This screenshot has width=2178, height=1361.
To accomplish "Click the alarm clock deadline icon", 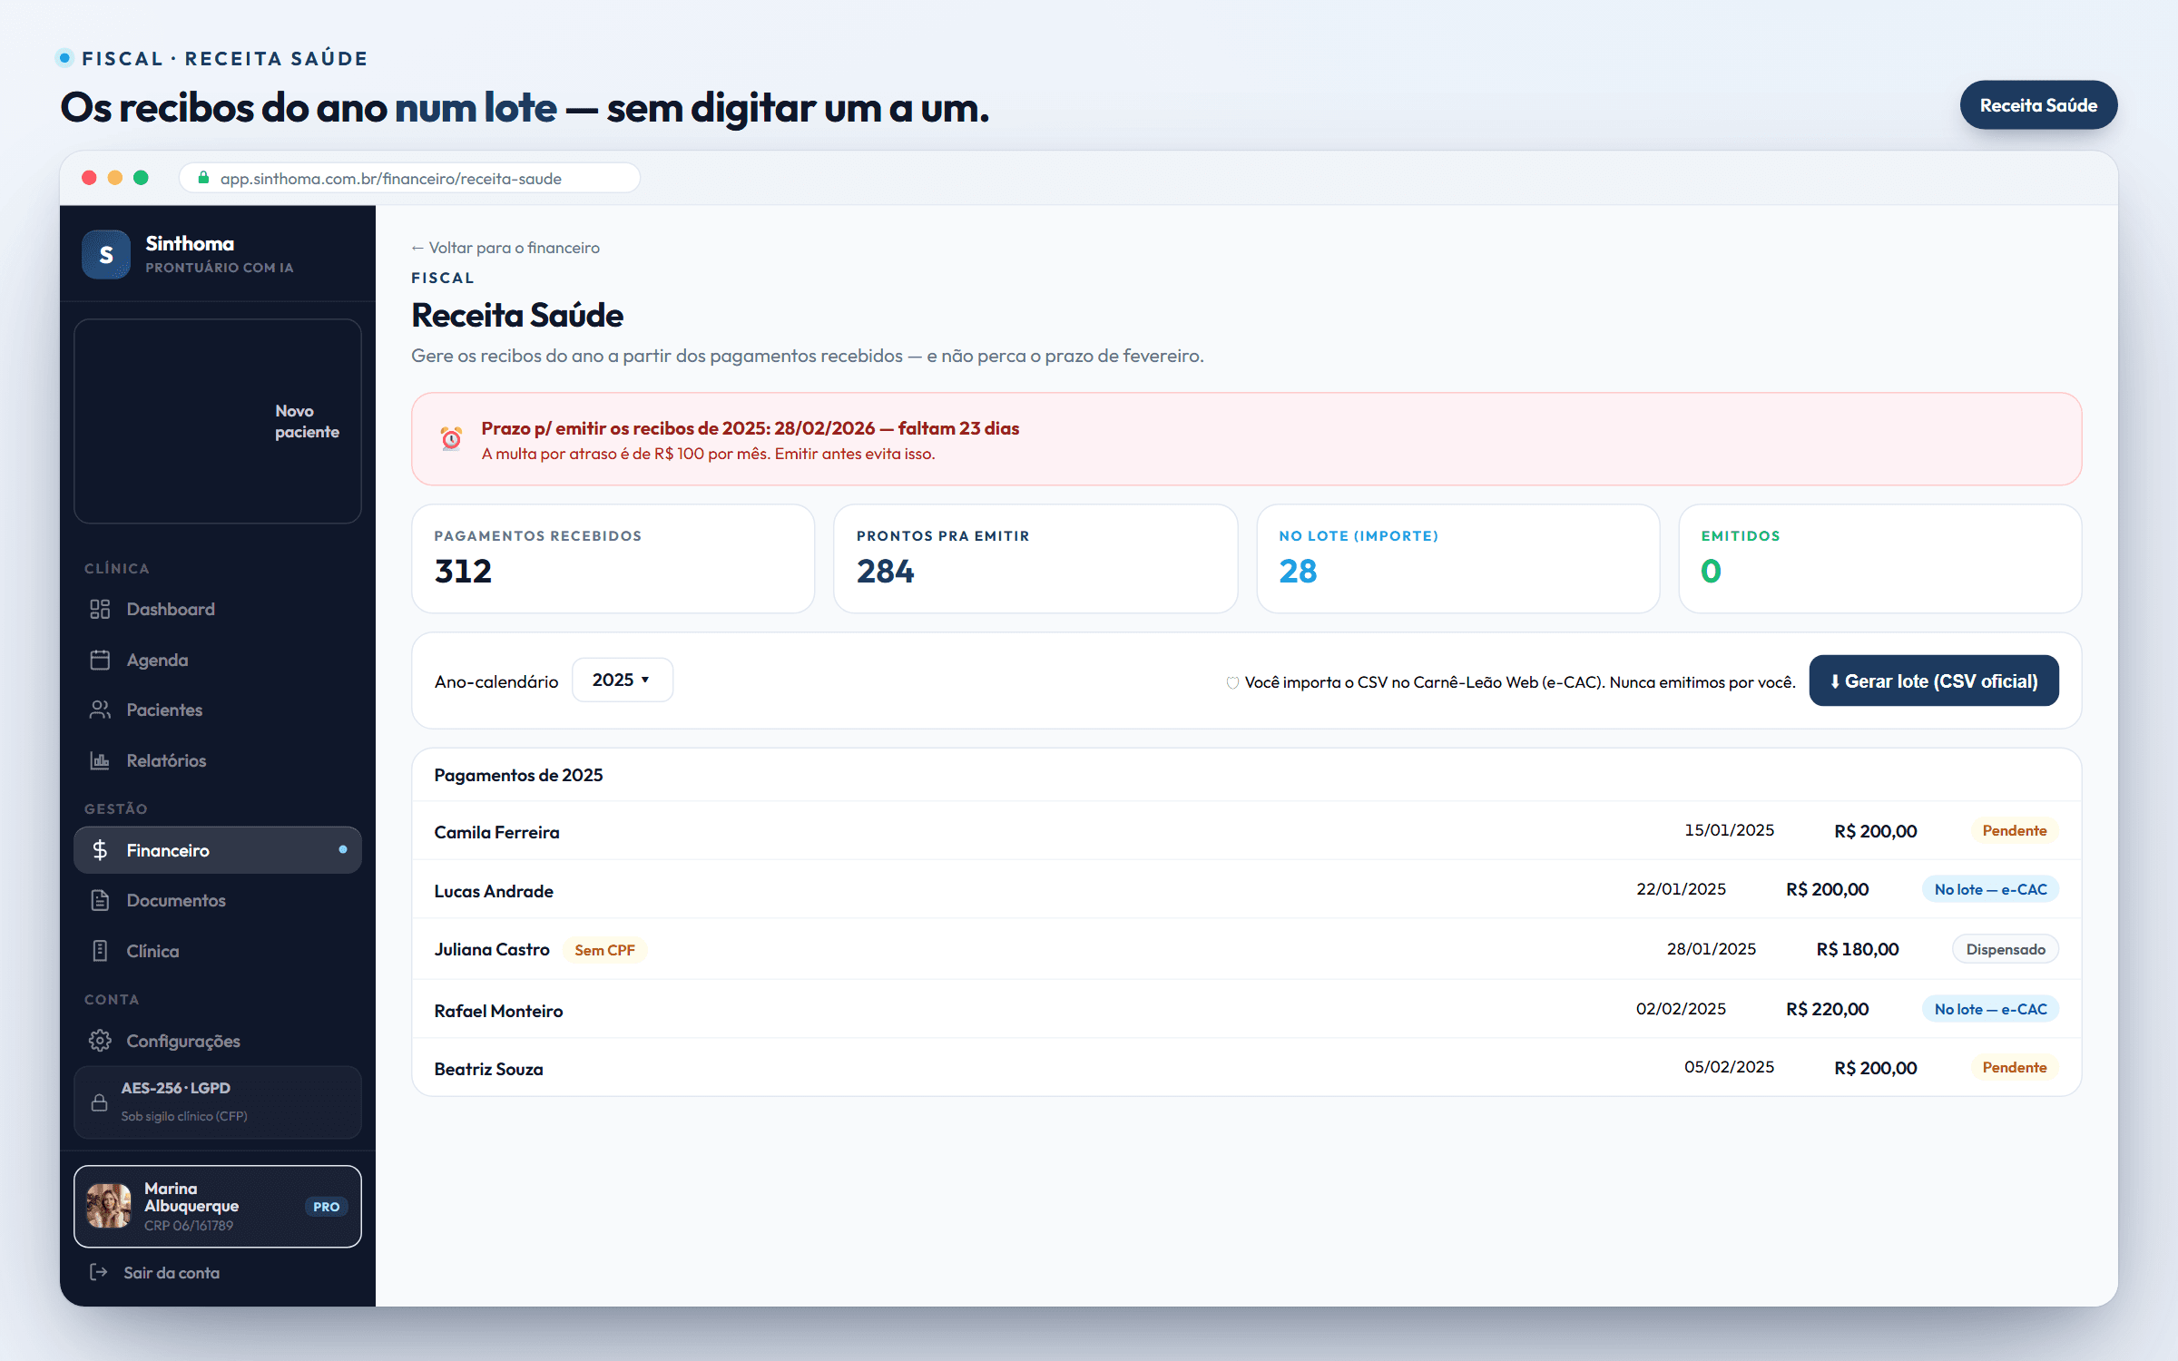I will pyautogui.click(x=451, y=439).
